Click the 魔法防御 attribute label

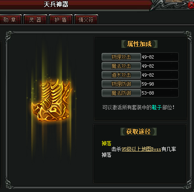click(x=121, y=93)
